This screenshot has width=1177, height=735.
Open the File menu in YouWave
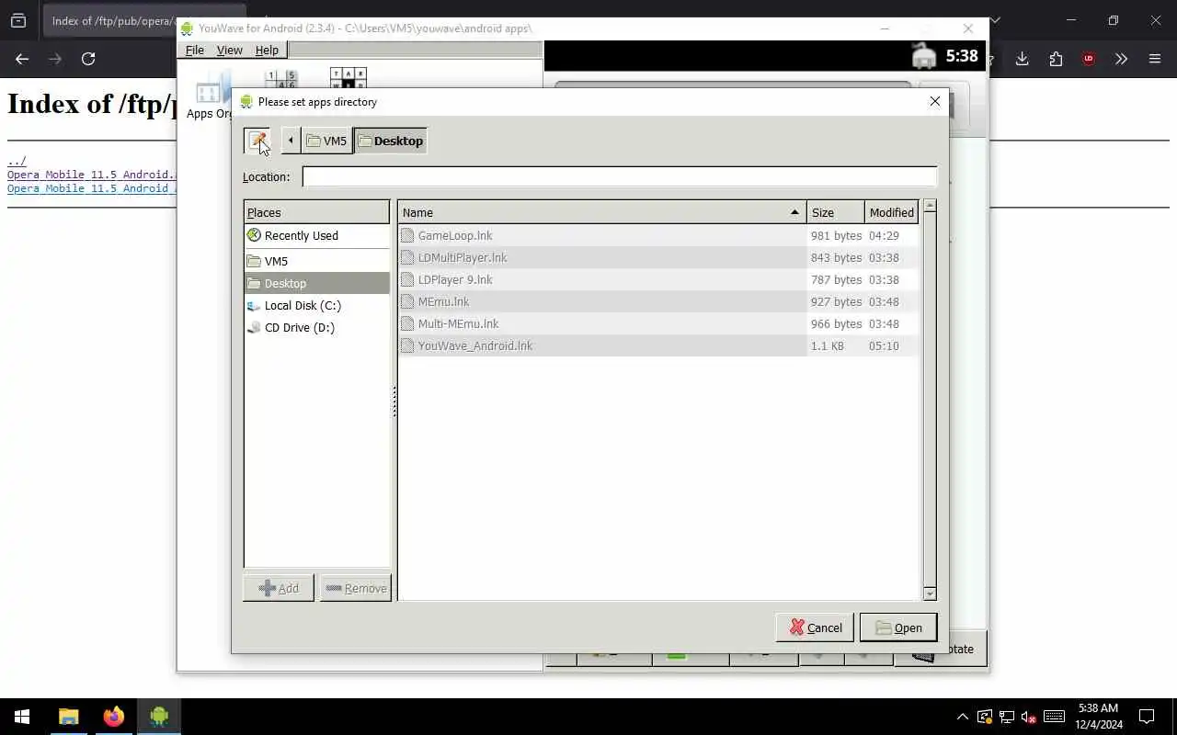point(195,50)
